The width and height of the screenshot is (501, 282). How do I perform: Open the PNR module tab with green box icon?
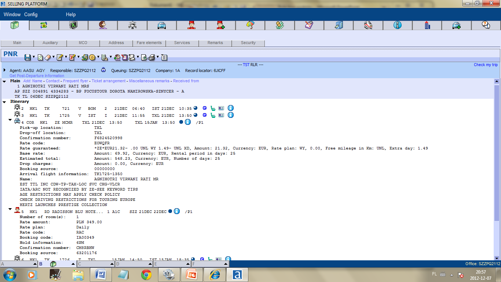[15, 25]
